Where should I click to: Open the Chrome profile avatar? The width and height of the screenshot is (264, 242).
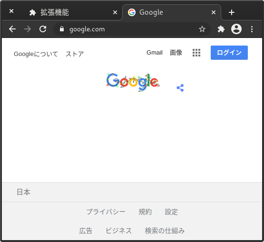tap(236, 29)
